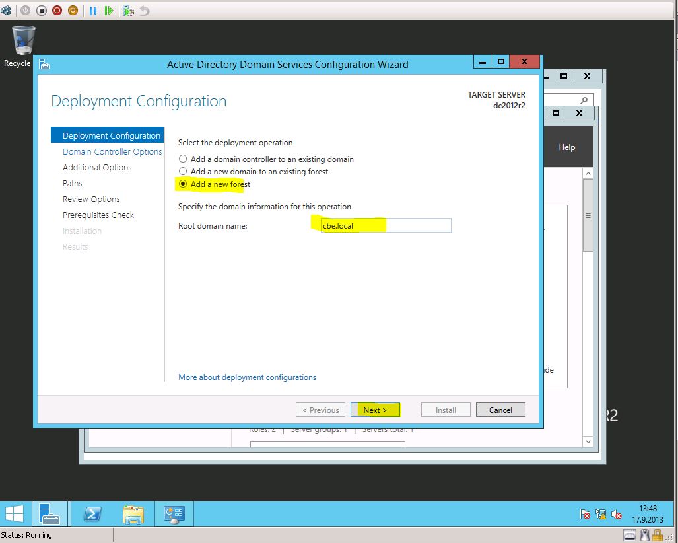Click the disabled Previous button
Screen dimensions: 678x543
tap(320, 410)
